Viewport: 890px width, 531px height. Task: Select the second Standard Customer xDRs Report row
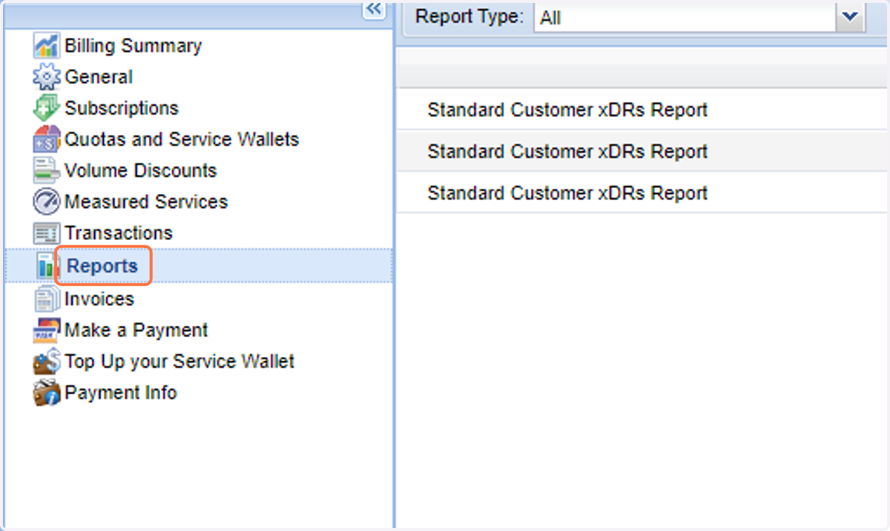(x=643, y=151)
